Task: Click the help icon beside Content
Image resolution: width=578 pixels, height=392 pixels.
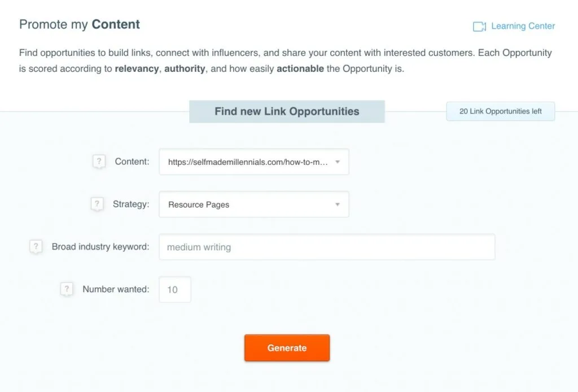Action: coord(99,160)
